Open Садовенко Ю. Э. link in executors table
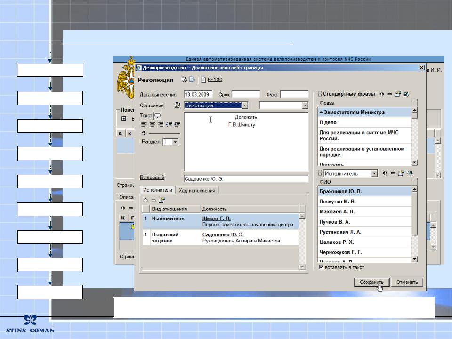This screenshot has height=339, width=452. pyautogui.click(x=223, y=234)
